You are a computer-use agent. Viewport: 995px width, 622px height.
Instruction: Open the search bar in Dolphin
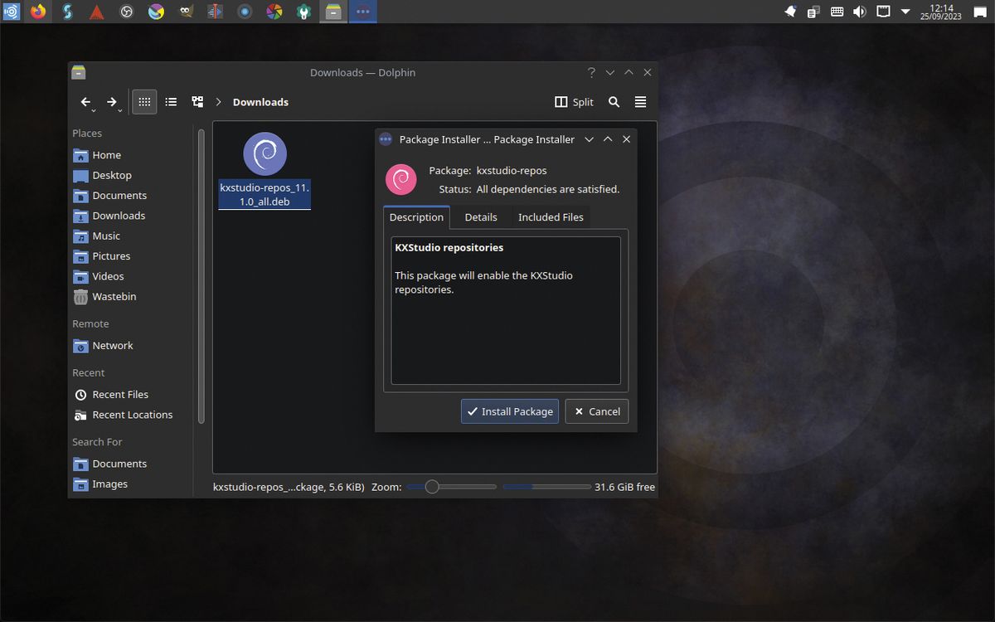tap(614, 101)
